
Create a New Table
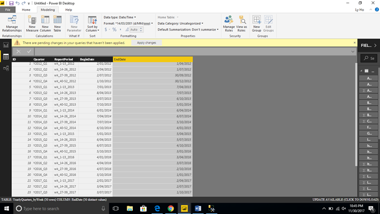pyautogui.click(x=58, y=23)
